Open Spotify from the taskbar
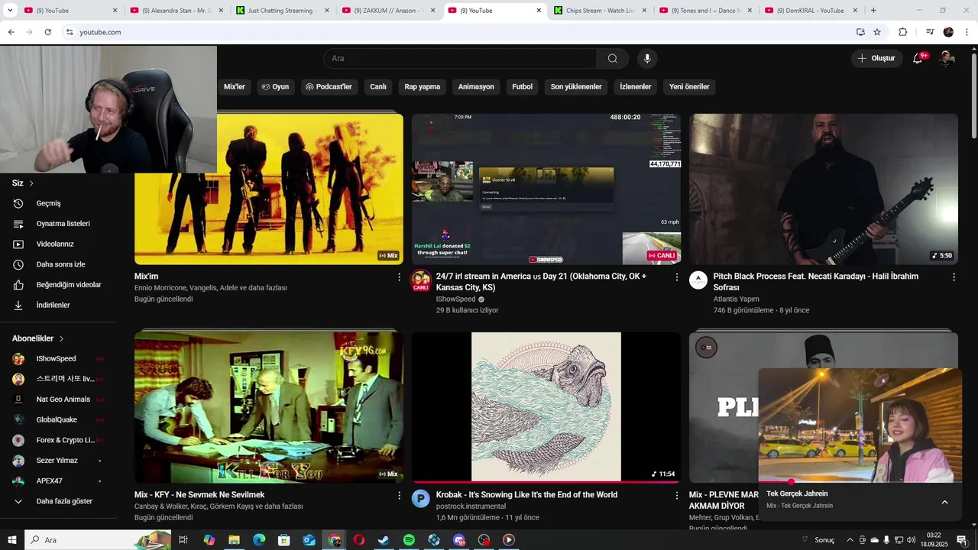The image size is (978, 550). click(409, 540)
